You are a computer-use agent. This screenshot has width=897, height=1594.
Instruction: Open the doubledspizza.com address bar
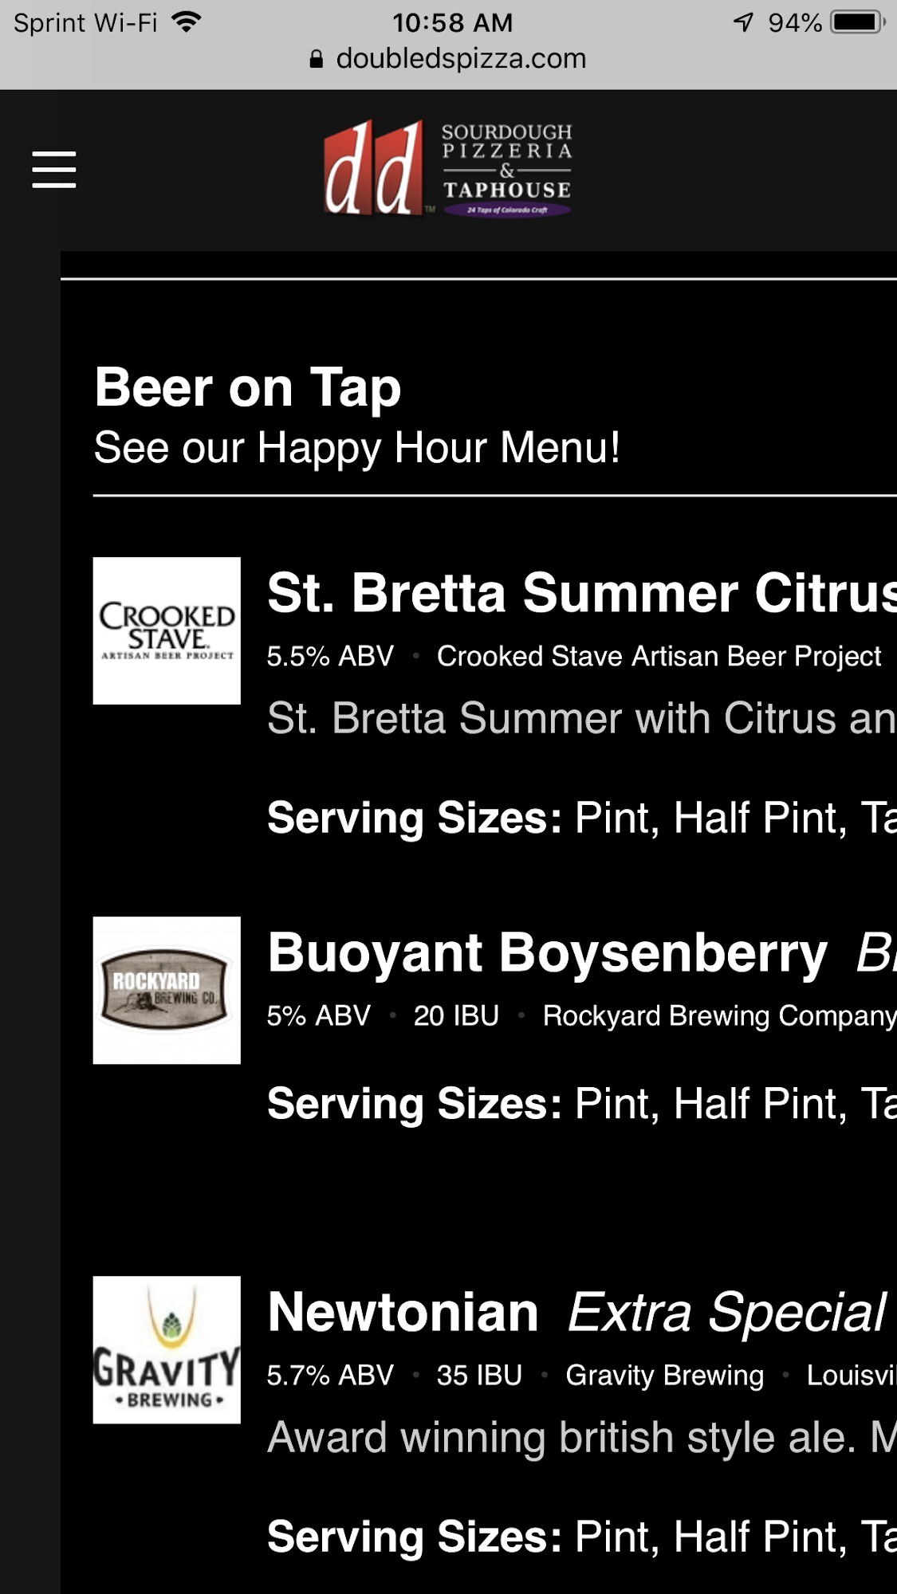[x=461, y=59]
